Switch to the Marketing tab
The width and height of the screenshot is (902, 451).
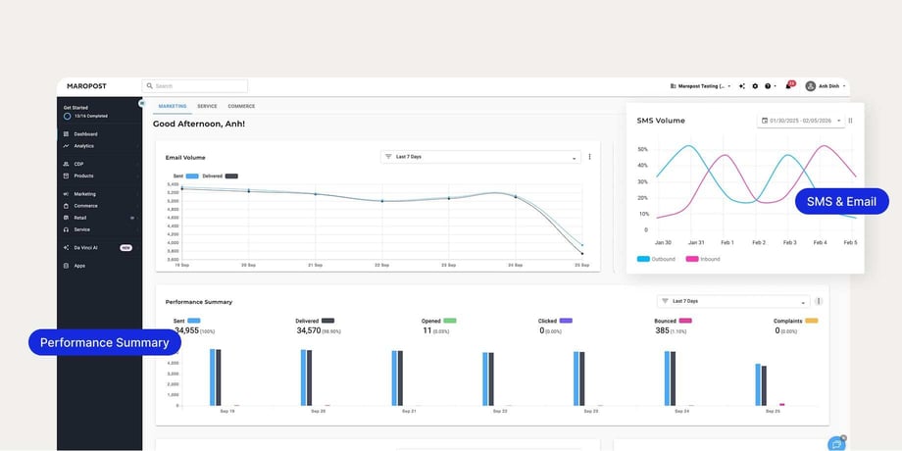173,107
